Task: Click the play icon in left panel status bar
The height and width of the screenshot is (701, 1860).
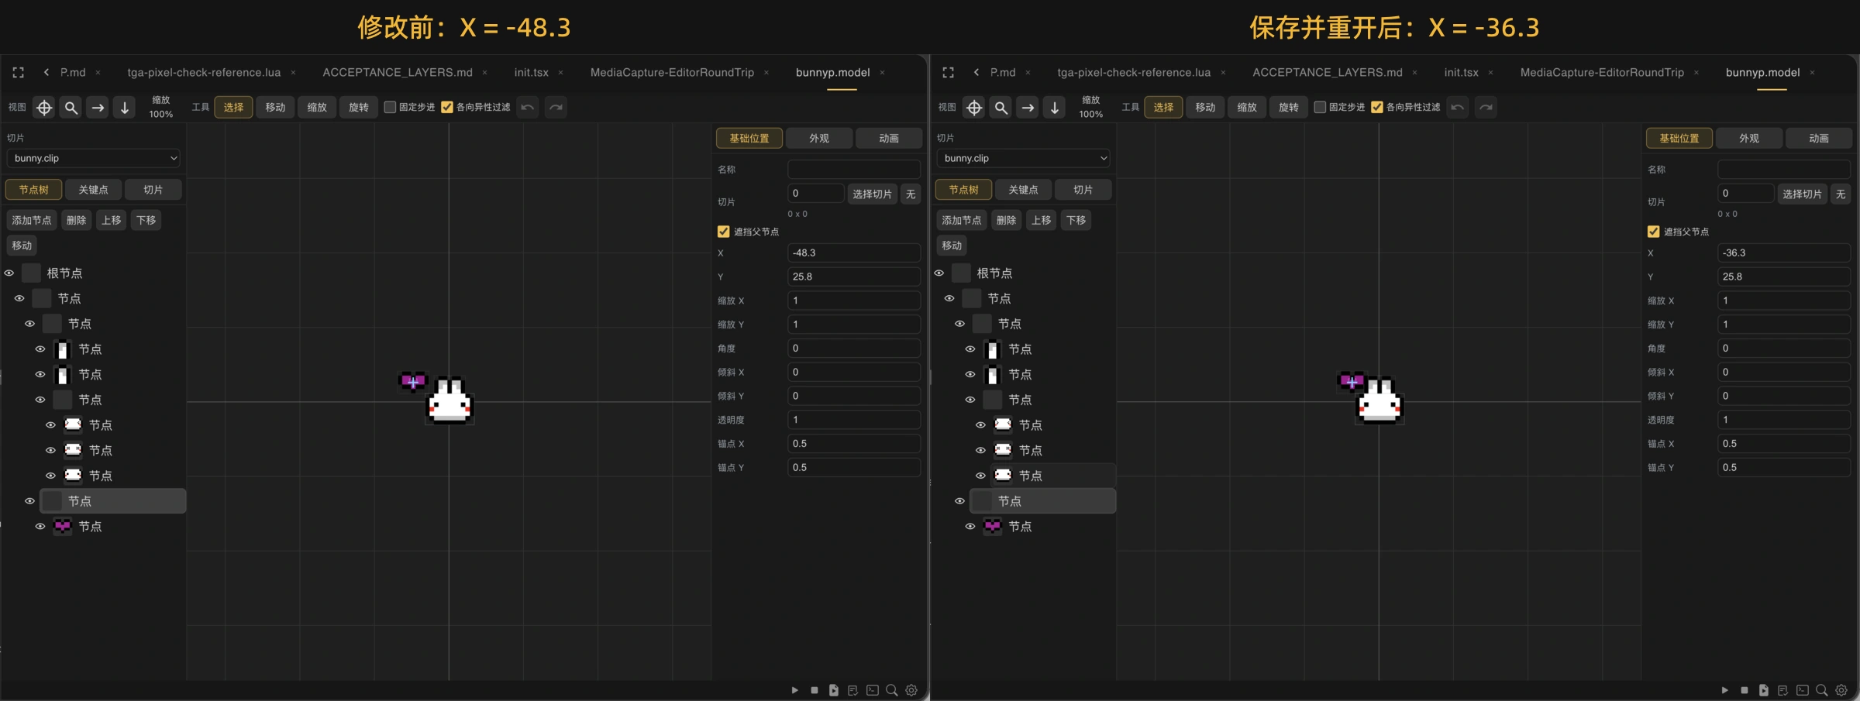Action: point(794,690)
